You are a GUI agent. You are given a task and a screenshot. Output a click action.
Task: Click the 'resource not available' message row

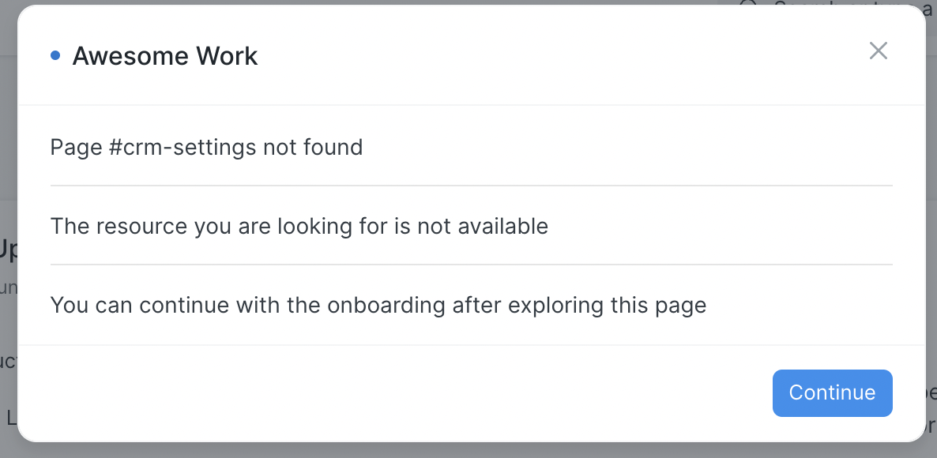click(299, 226)
